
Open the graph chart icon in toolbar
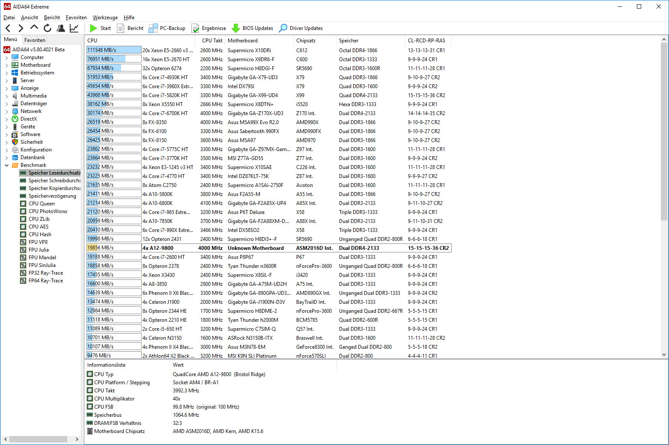tap(74, 28)
